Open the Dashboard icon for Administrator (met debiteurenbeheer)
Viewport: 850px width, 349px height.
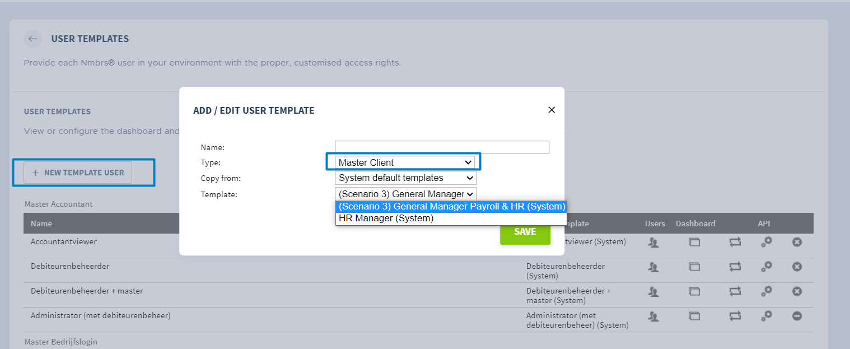694,316
